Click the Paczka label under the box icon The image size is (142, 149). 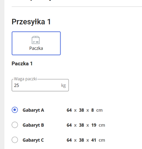pyautogui.click(x=36, y=48)
